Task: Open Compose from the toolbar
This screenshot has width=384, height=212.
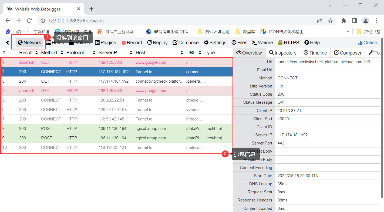Action: click(186, 43)
